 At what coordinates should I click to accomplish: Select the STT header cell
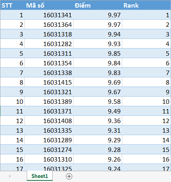coord(12,5)
